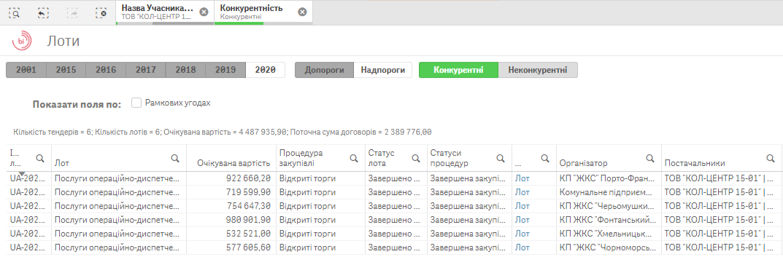Screen dimensions: 783x262
Task: Sort by Очікувана вартість column header
Action: coord(234,163)
